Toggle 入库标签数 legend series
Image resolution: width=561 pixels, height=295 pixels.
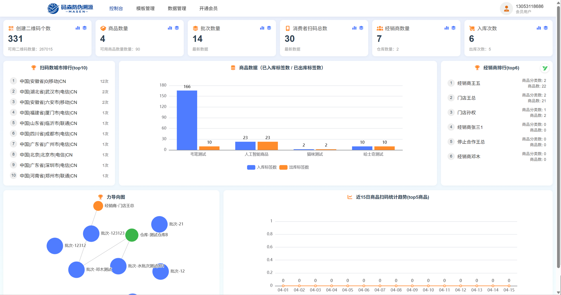[262, 167]
